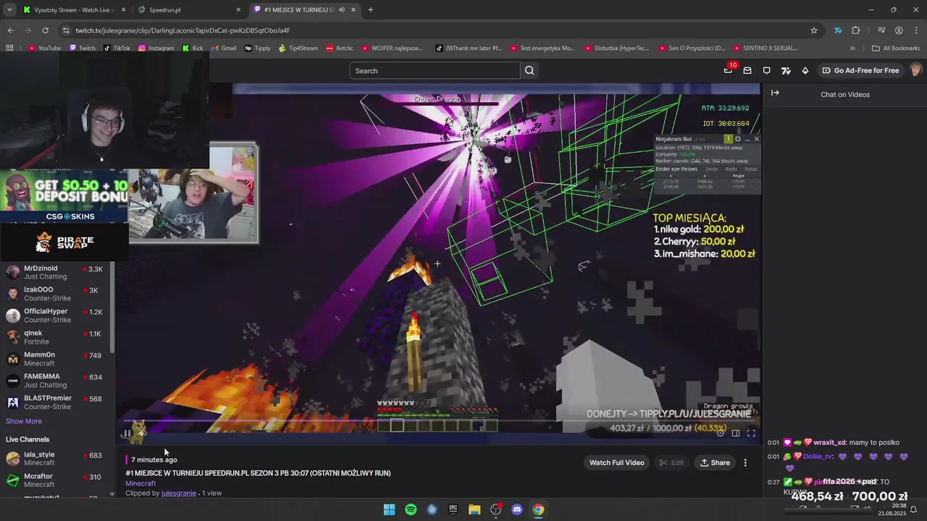The image size is (927, 521).
Task: Open the browser extensions puzzle icon
Action: [855, 30]
